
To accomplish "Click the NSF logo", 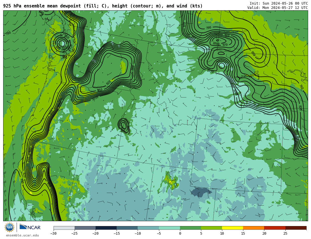I will (x=10, y=227).
